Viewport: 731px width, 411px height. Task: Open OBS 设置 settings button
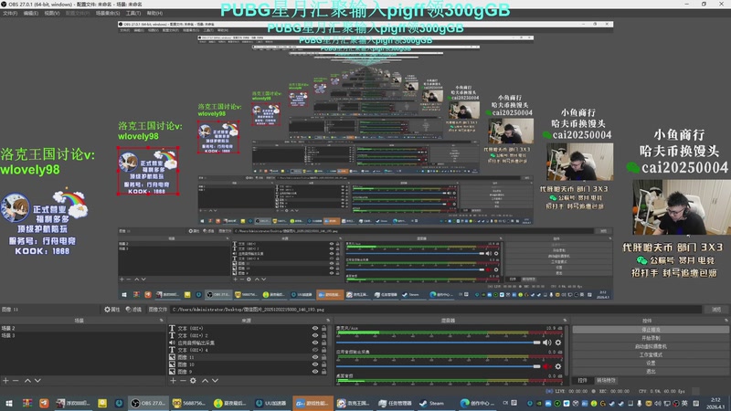point(651,363)
